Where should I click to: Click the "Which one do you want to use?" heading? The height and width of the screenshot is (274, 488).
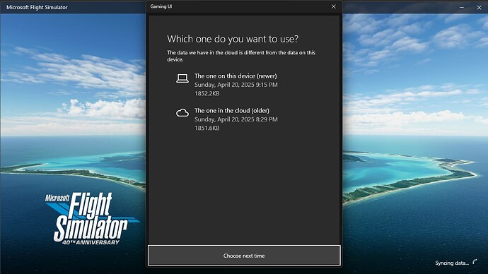click(x=233, y=39)
